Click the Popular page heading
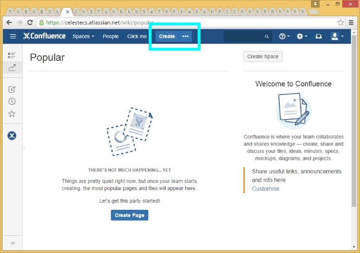This screenshot has height=253, width=360. (48, 58)
